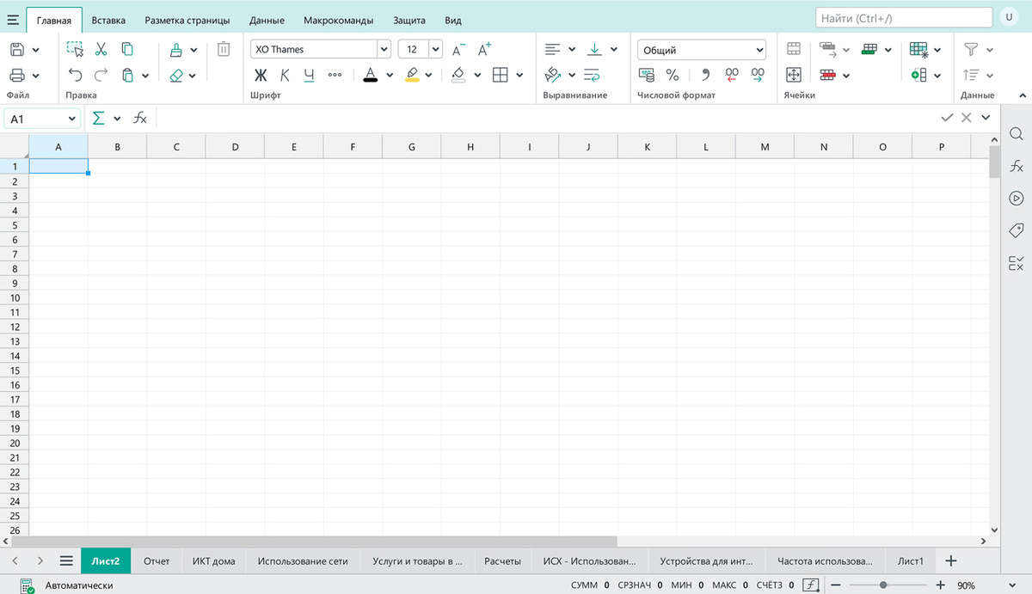Open the function panel in right sidebar
Image resolution: width=1032 pixels, height=594 pixels.
pos(1016,166)
